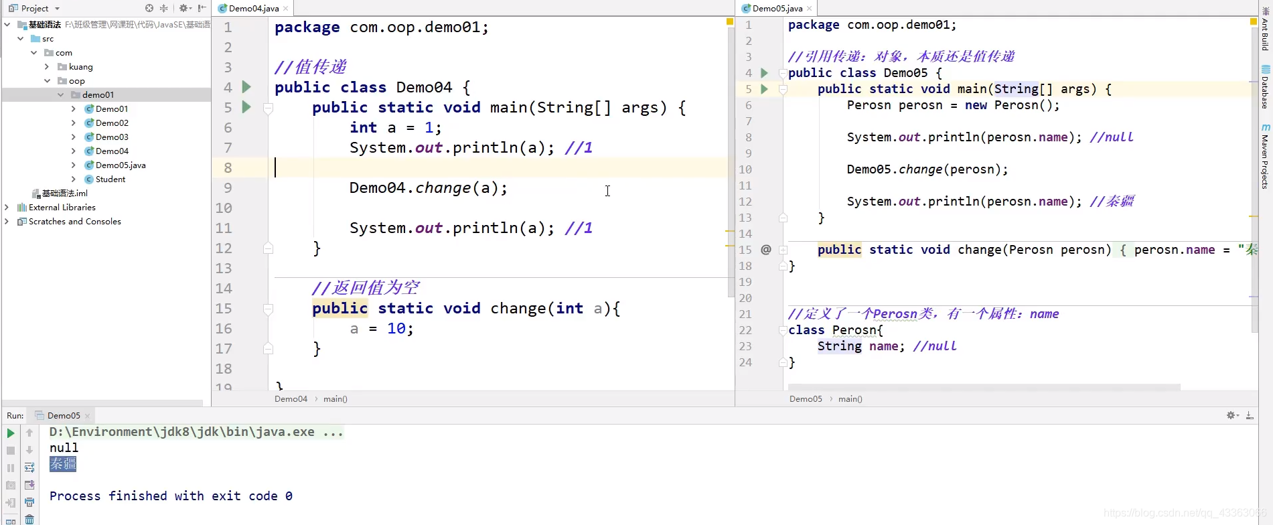Click the Demo05 breadcrumb below the right editor
Screen dimensions: 1273x525
(806, 399)
